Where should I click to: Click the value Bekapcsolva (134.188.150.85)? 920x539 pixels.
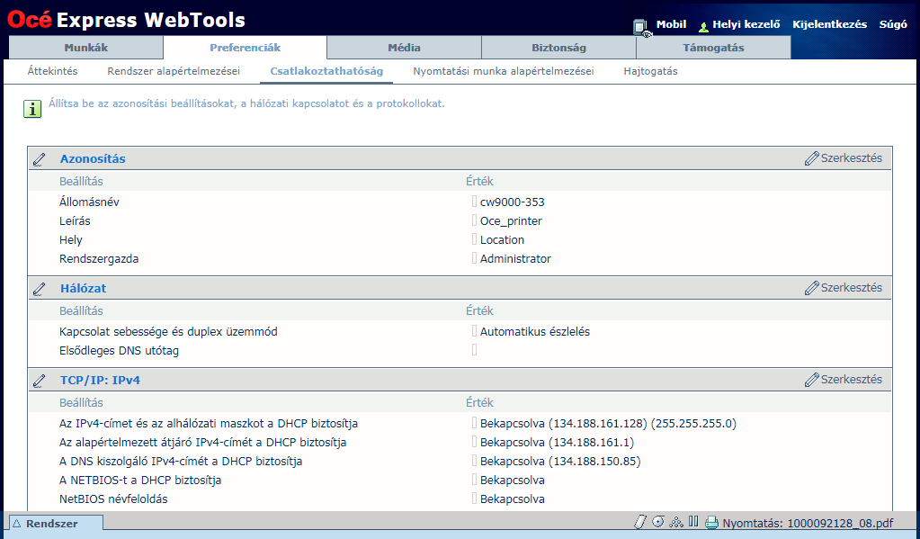click(x=560, y=461)
